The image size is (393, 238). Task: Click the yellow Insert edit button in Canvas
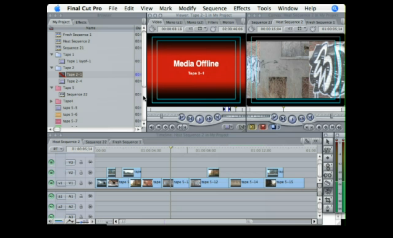[252, 127]
